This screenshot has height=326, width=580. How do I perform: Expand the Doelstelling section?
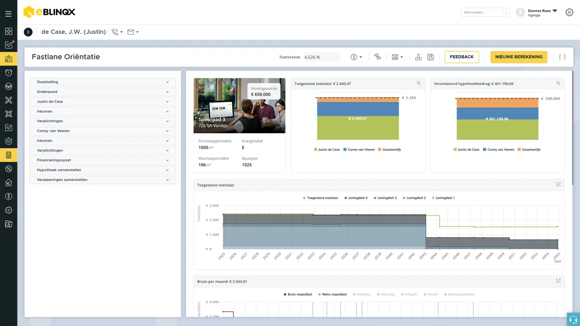(x=102, y=82)
